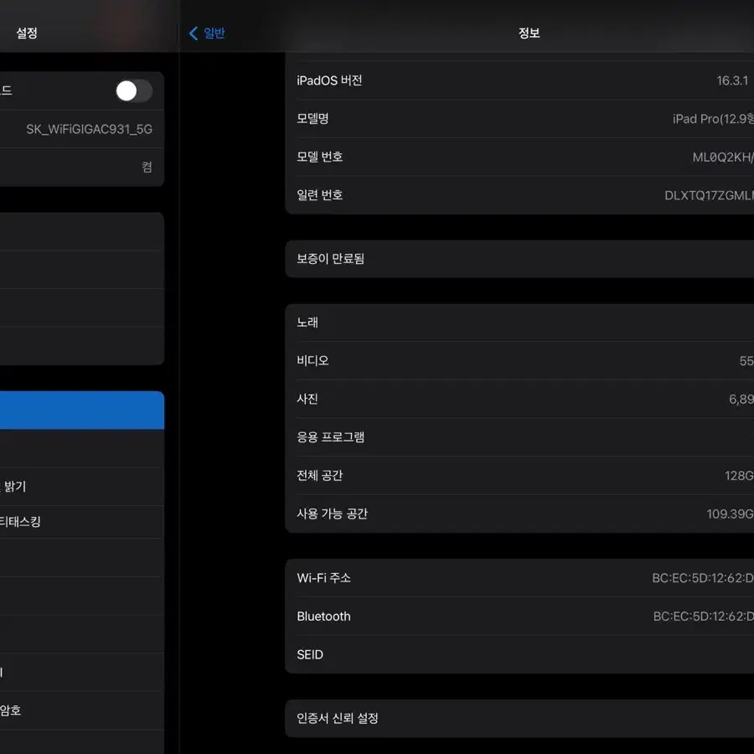The width and height of the screenshot is (754, 754).
Task: Select the 모델명 row label
Action: pyautogui.click(x=312, y=119)
